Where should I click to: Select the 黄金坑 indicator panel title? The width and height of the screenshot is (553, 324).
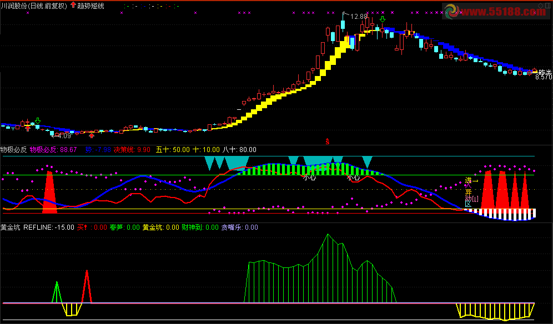coord(11,227)
